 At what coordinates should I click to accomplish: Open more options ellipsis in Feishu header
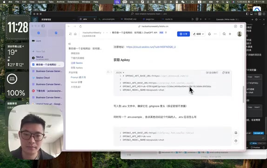(215, 34)
